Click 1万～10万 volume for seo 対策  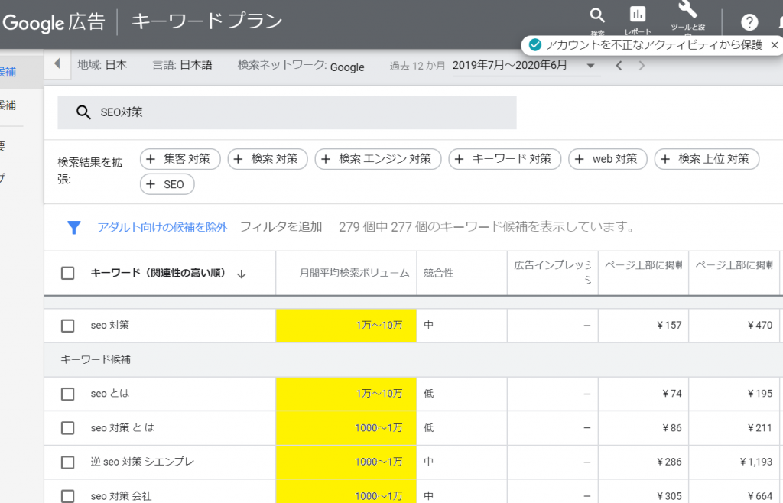click(x=379, y=326)
